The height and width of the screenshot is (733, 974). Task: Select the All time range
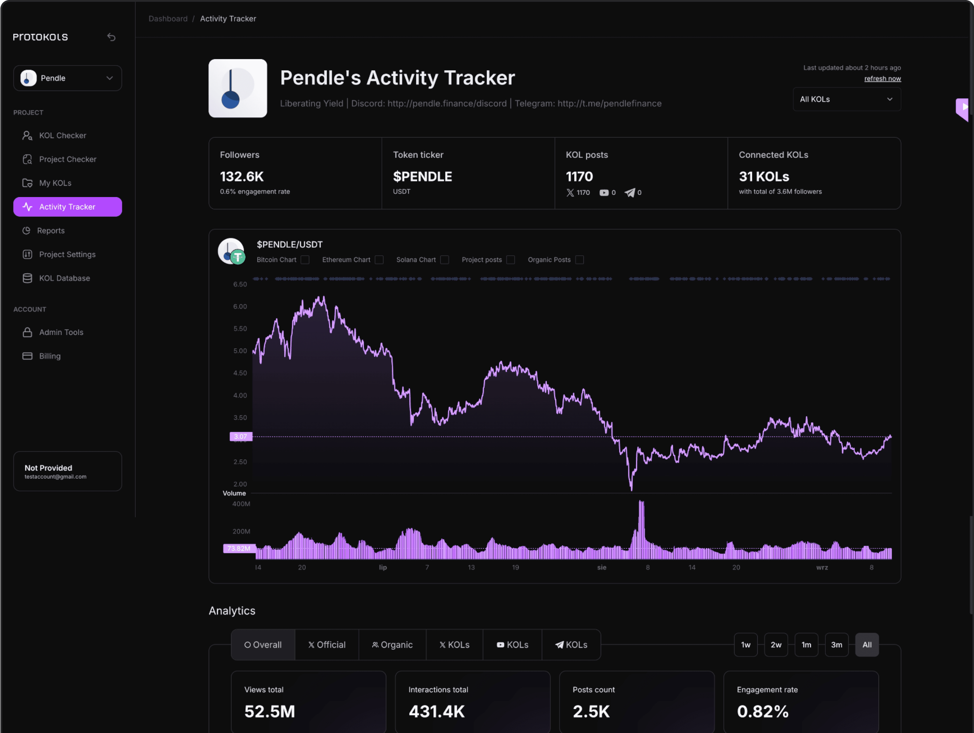pyautogui.click(x=867, y=645)
